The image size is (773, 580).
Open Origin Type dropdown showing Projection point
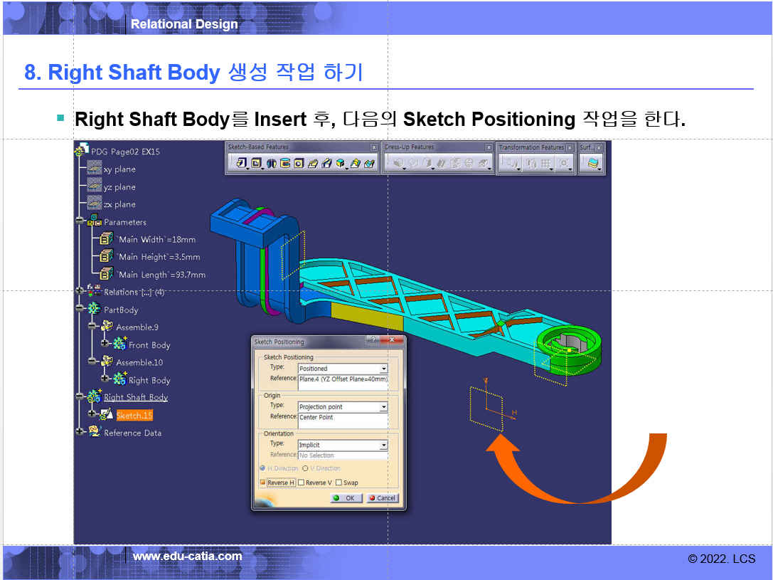click(383, 407)
